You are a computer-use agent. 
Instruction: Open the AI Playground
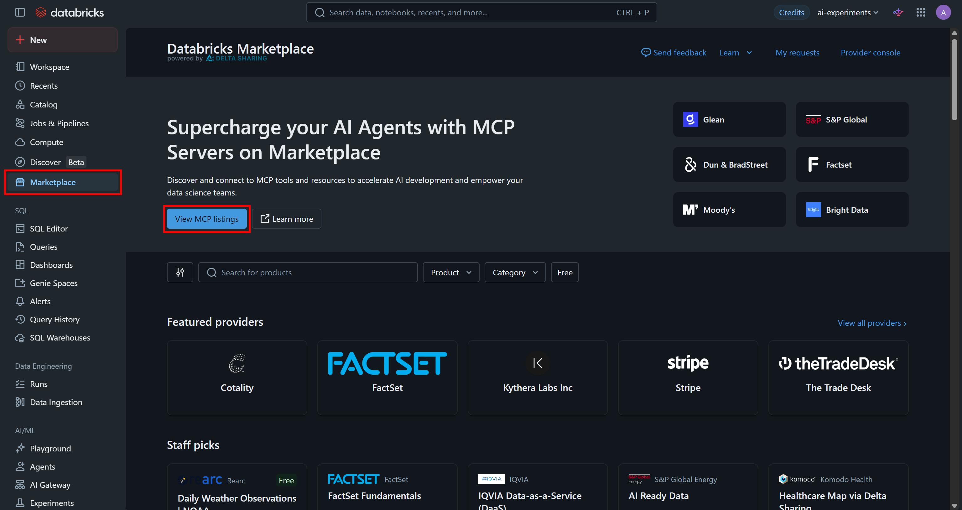[x=63, y=448]
